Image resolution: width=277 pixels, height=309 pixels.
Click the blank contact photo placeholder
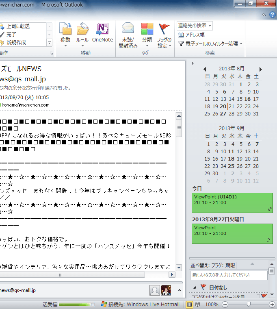click(155, 290)
